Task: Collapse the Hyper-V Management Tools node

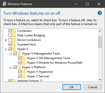Action: (11, 54)
